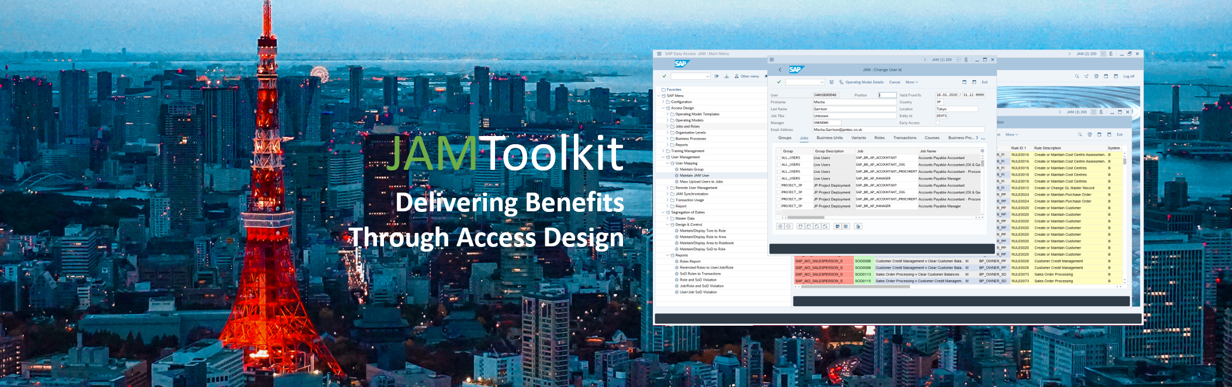Click search icon left of Log off

coord(1077,76)
